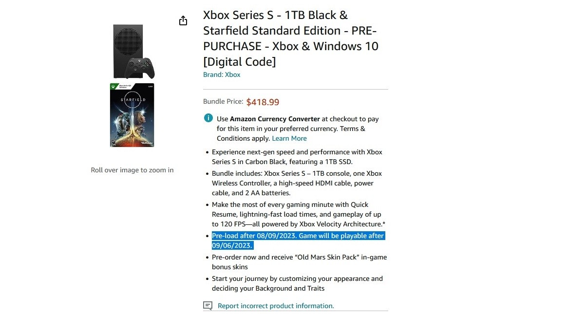Click the Amazon Currency Converter bold text
The width and height of the screenshot is (567, 314).
coord(275,119)
